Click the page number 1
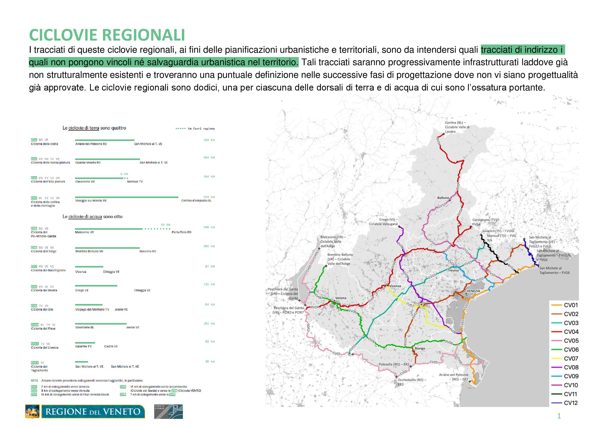The image size is (604, 427). click(559, 416)
